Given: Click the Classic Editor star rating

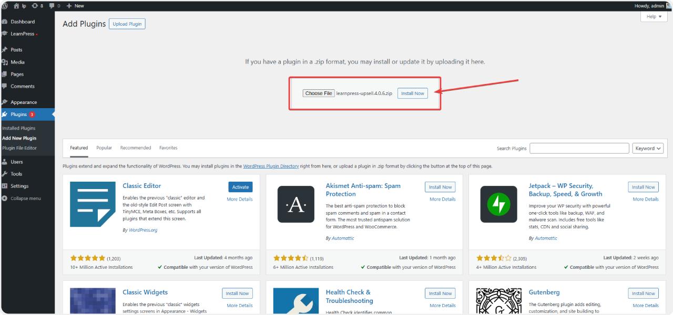Looking at the screenshot, I should pos(88,258).
